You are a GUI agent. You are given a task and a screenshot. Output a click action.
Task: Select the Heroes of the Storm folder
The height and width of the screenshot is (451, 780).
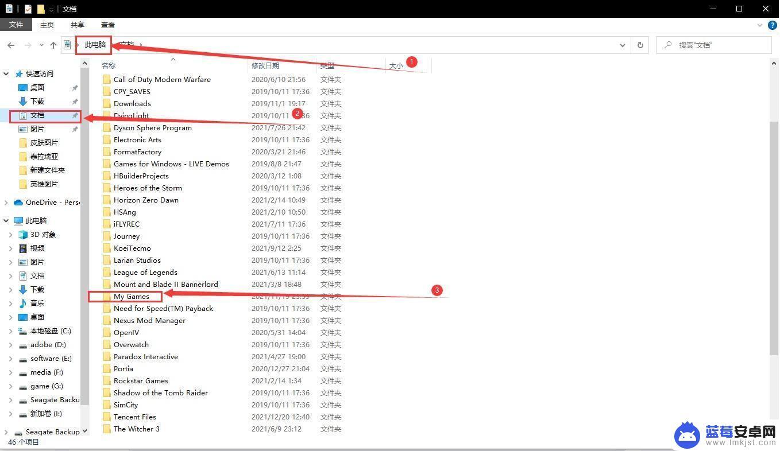(x=148, y=188)
